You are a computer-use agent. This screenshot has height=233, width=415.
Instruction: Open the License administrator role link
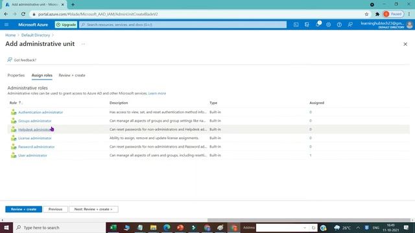tap(34, 138)
